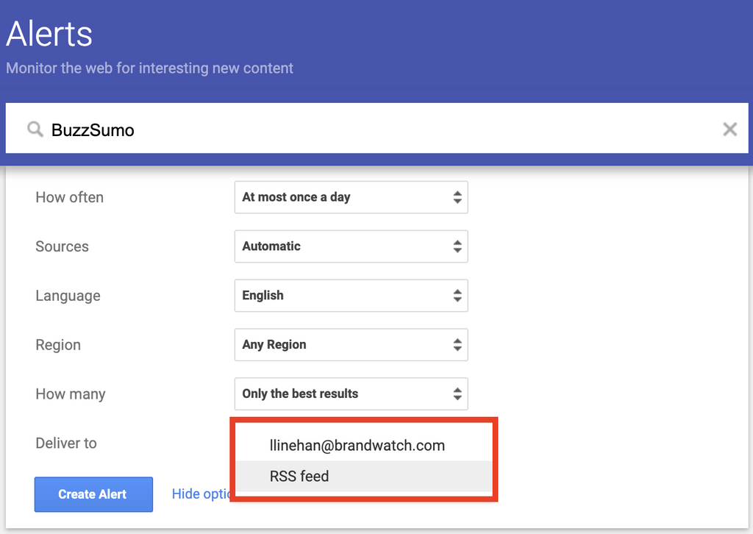753x534 pixels.
Task: Click the magnifying glass search icon
Action: point(35,129)
